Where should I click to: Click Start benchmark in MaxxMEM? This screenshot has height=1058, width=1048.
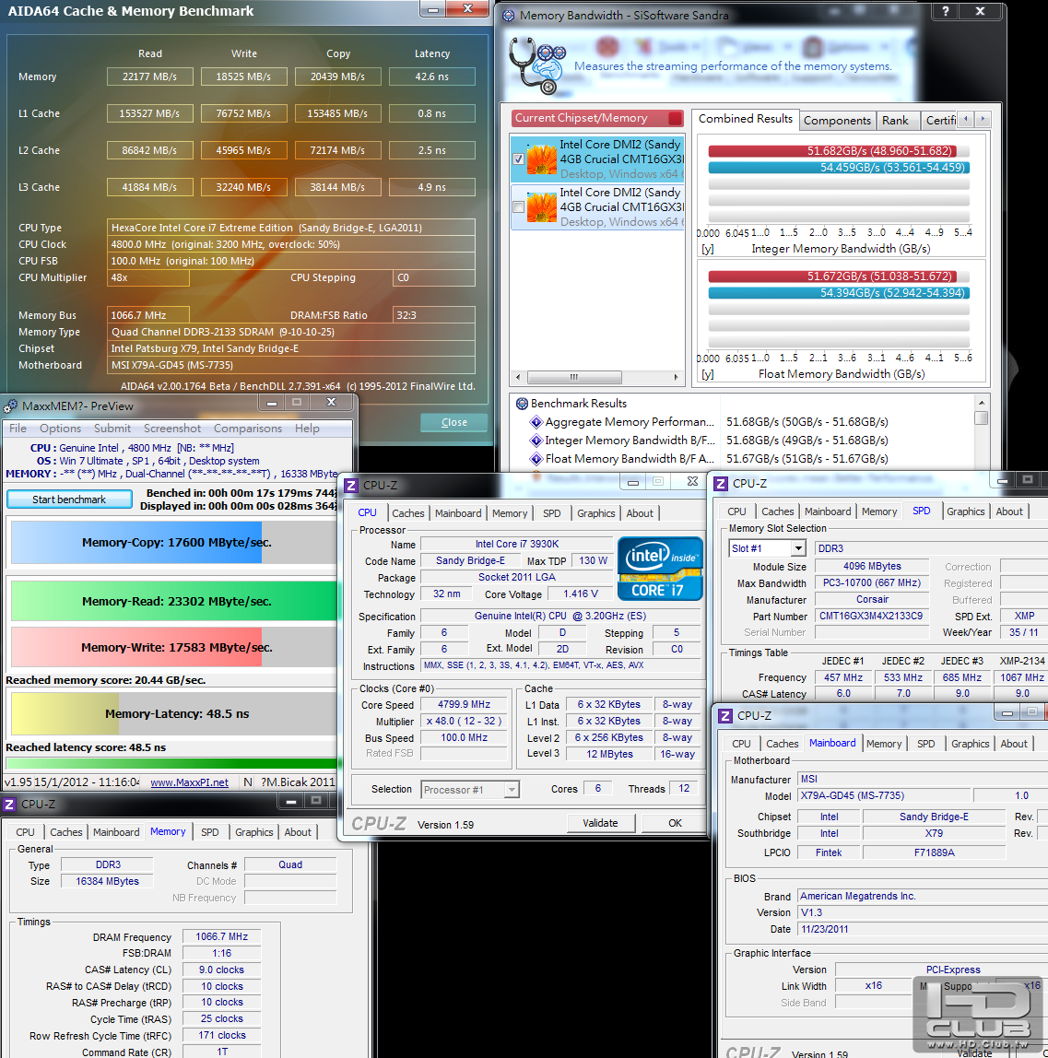(69, 500)
